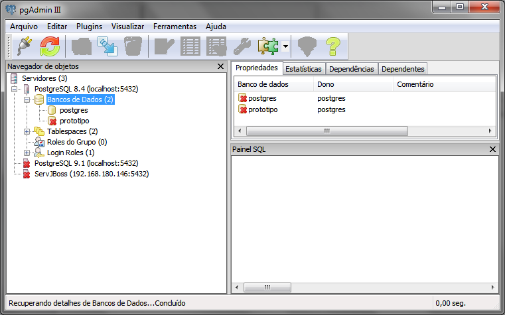Switch to the Propriedades tab
The height and width of the screenshot is (315, 505).
[257, 68]
